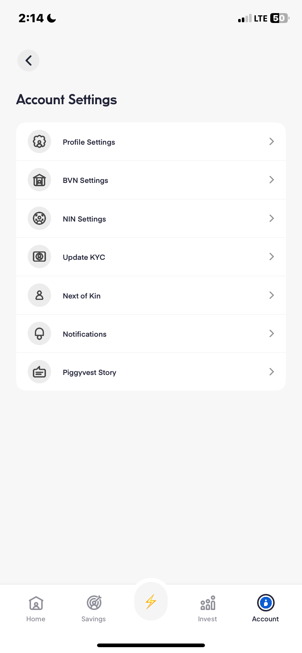Expand Notifications via its chevron

click(271, 333)
